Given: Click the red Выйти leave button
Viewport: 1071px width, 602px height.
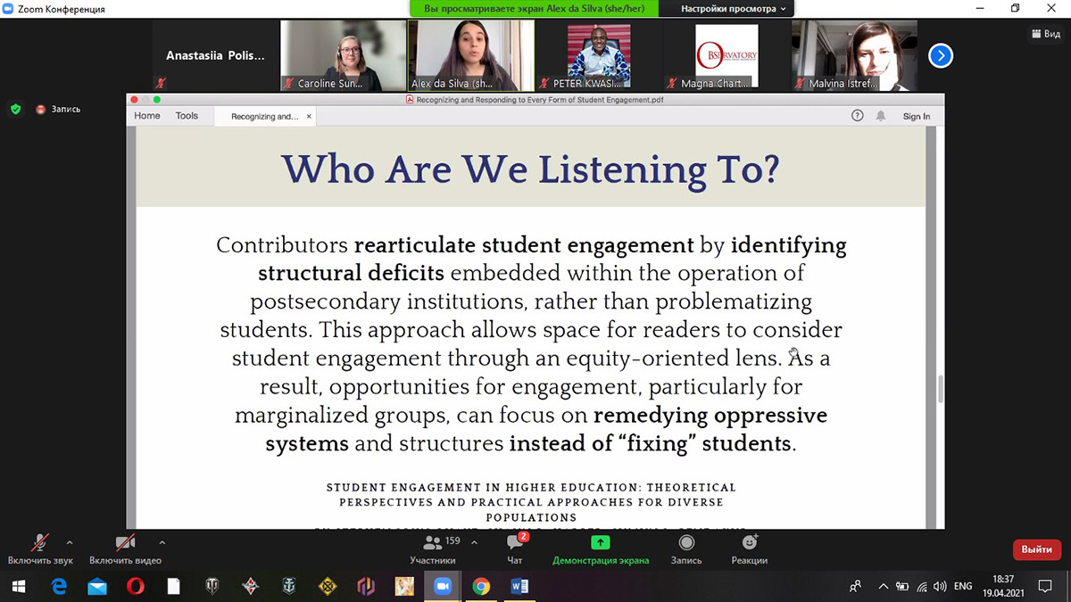Looking at the screenshot, I should click(x=1036, y=548).
